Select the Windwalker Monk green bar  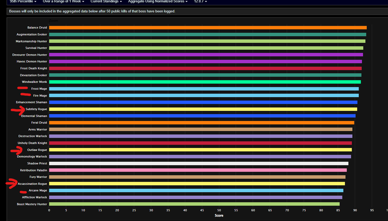click(205, 82)
